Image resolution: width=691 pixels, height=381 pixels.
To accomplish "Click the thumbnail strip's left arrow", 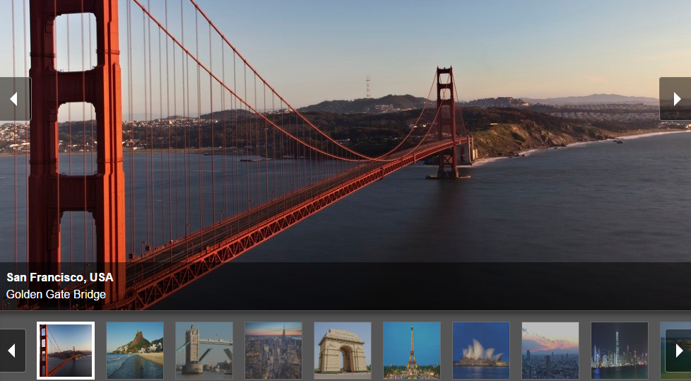I will pos(12,351).
